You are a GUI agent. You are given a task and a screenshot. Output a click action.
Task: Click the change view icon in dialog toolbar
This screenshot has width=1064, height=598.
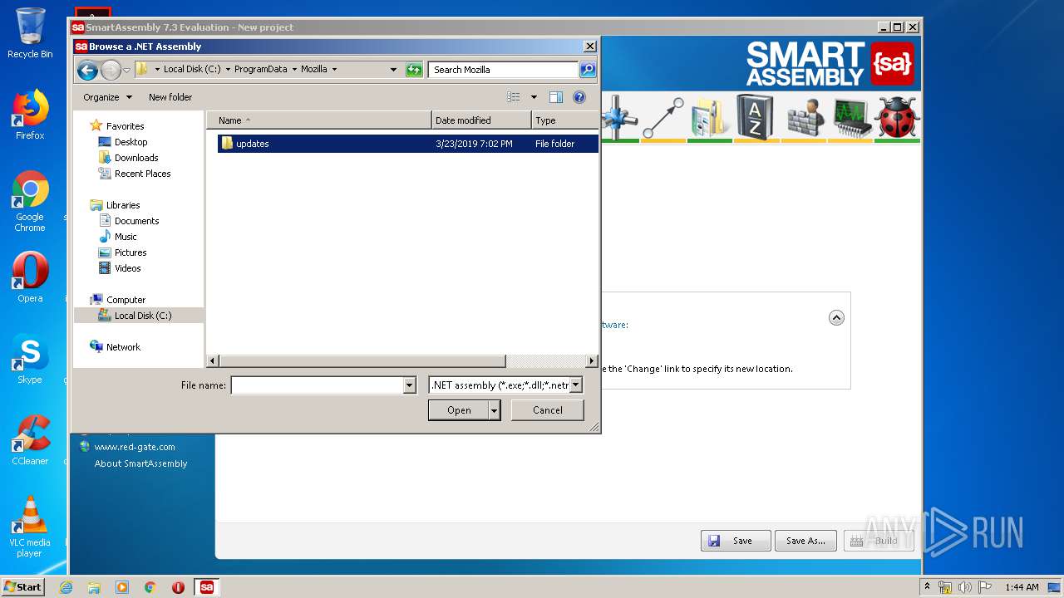pos(514,97)
